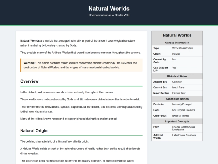The width and height of the screenshot is (218, 164).
Task: Click the 'Major Decline' label
Action: click(x=161, y=93)
